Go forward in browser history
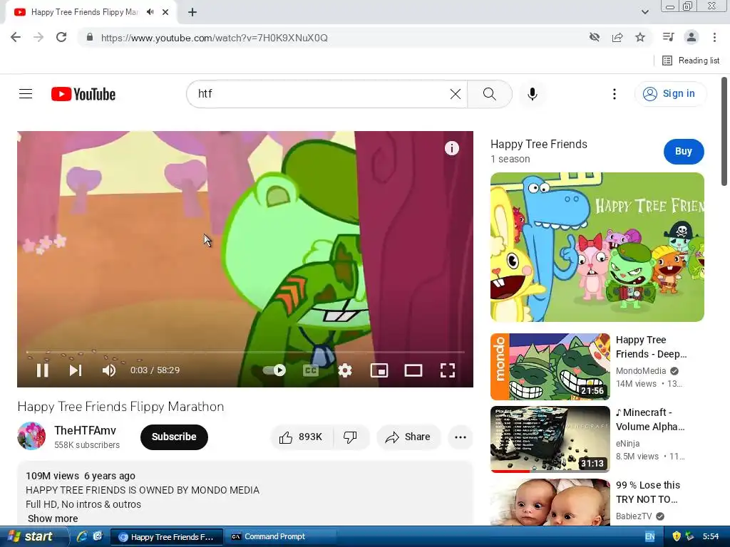The height and width of the screenshot is (547, 730). point(38,38)
